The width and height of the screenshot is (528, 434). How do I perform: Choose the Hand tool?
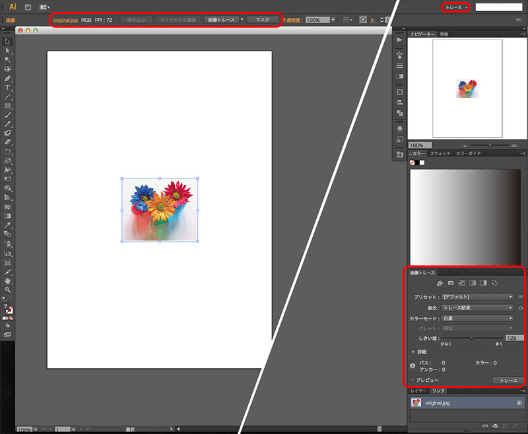tap(8, 280)
